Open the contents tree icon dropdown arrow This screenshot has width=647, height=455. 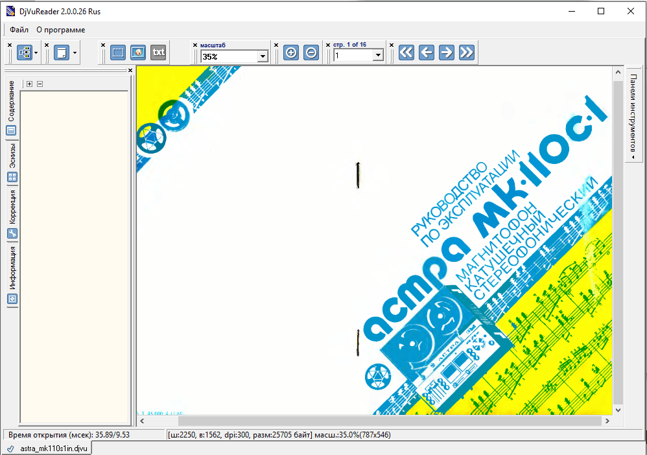[36, 52]
